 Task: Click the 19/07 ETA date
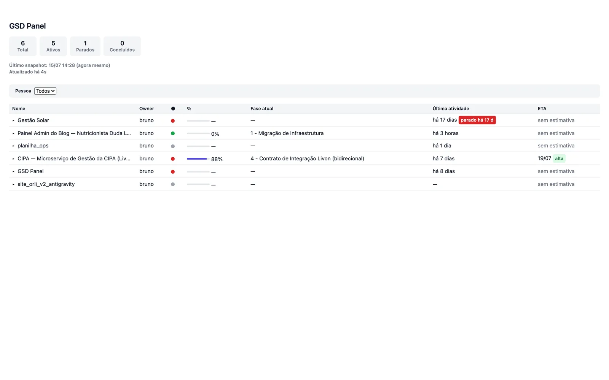pyautogui.click(x=544, y=158)
